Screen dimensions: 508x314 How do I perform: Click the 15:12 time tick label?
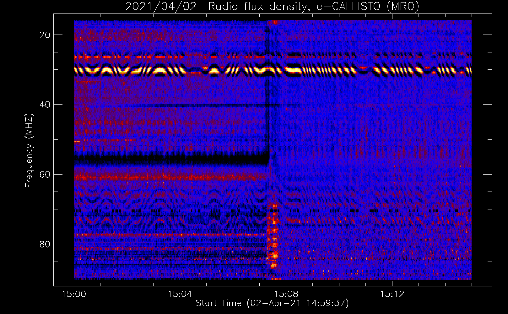pyautogui.click(x=392, y=294)
